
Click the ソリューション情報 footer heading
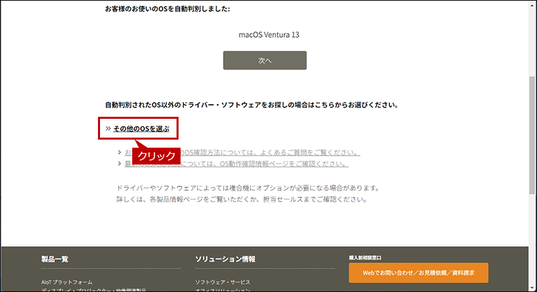[x=225, y=259]
